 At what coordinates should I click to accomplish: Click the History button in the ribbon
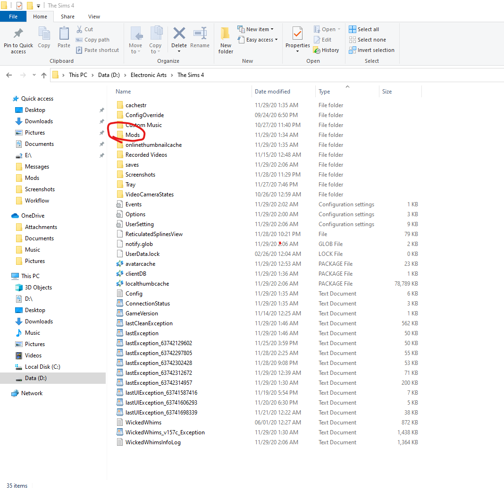coord(326,50)
